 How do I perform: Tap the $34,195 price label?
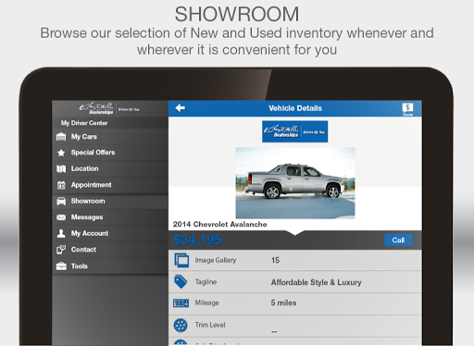(197, 240)
